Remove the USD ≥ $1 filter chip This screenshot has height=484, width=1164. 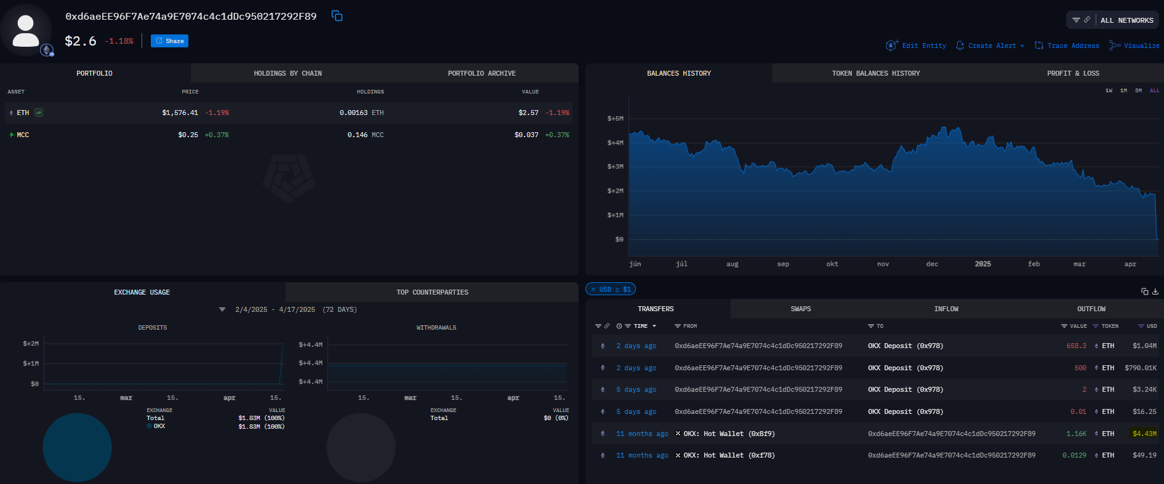(593, 289)
